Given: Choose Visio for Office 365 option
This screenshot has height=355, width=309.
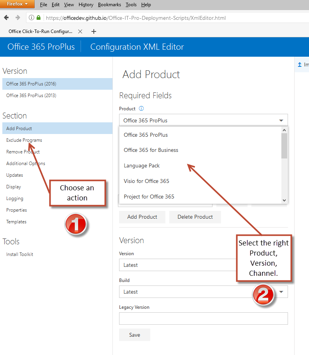Looking at the screenshot, I should pos(200,181).
